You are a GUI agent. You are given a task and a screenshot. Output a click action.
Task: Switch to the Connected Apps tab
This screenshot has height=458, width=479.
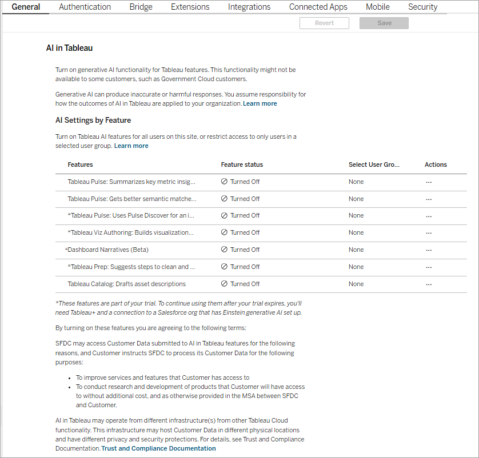318,7
